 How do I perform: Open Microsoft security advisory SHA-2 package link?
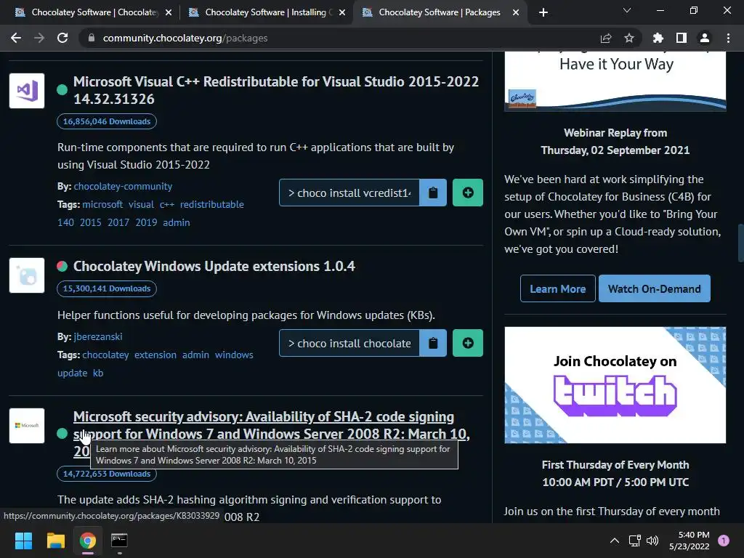(272, 434)
